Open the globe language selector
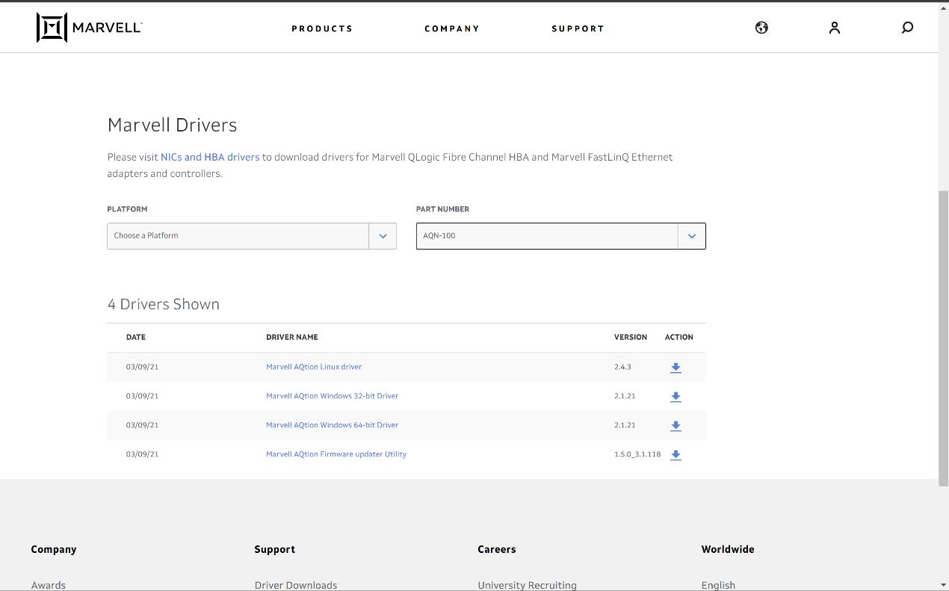The width and height of the screenshot is (949, 591). (761, 28)
